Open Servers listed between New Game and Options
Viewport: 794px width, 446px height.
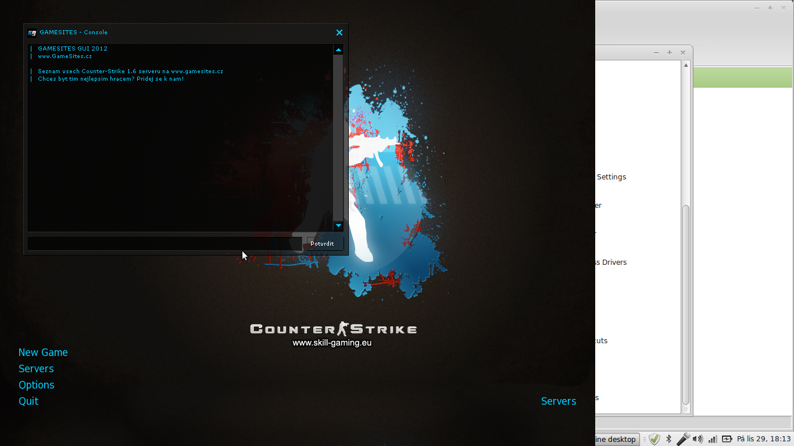pyautogui.click(x=36, y=369)
